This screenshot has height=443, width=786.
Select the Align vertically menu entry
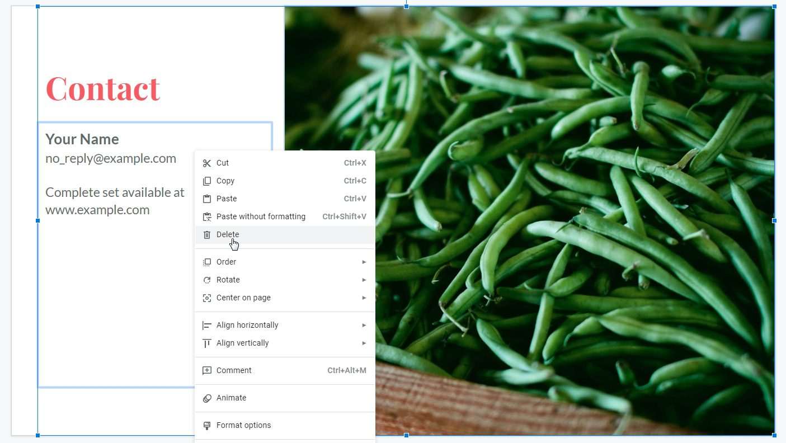pyautogui.click(x=285, y=343)
